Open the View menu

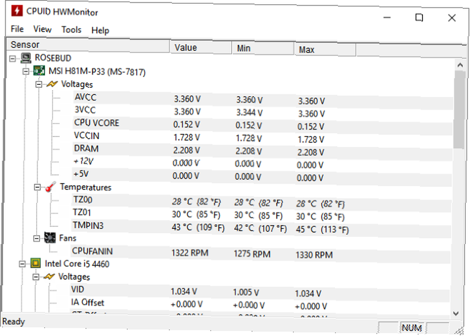click(x=42, y=29)
